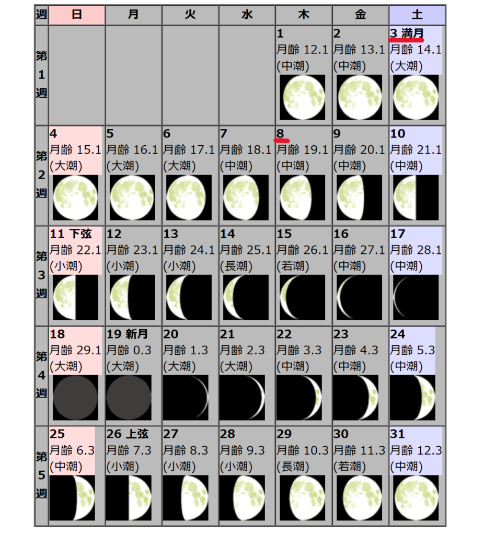Click the last quarter moon image on day 11
484x535 pixels.
click(x=75, y=297)
